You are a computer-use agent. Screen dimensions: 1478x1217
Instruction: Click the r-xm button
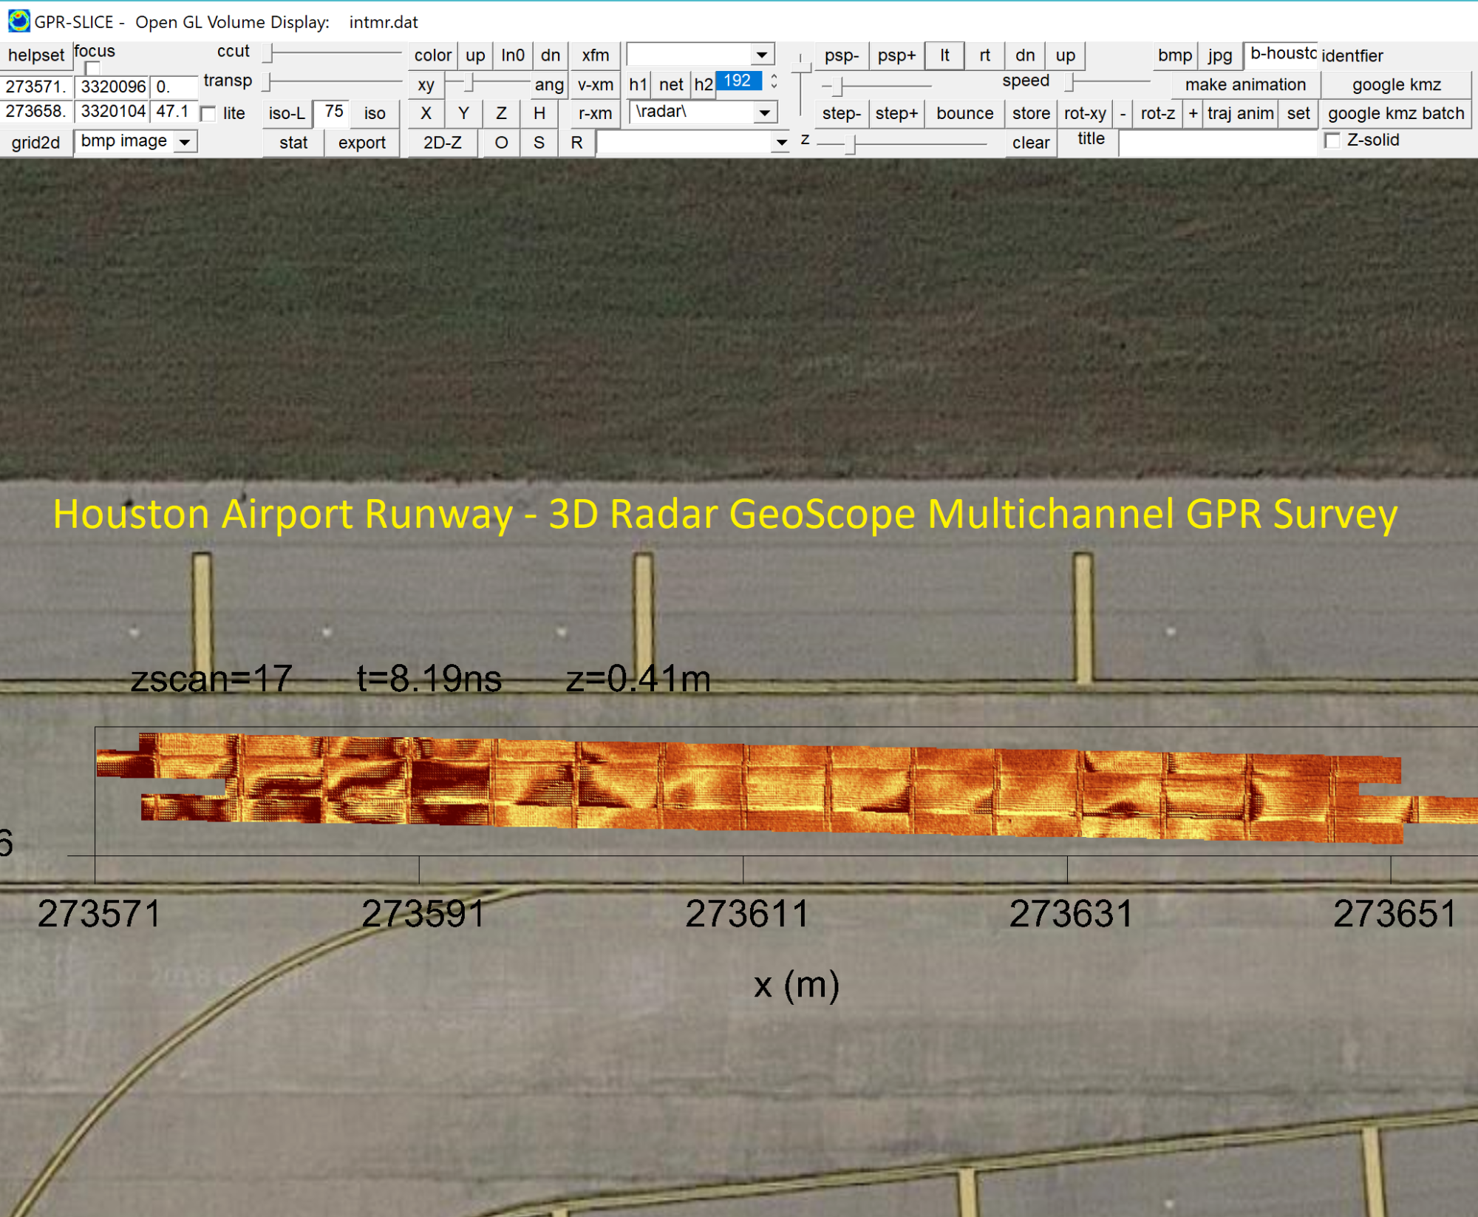click(595, 114)
